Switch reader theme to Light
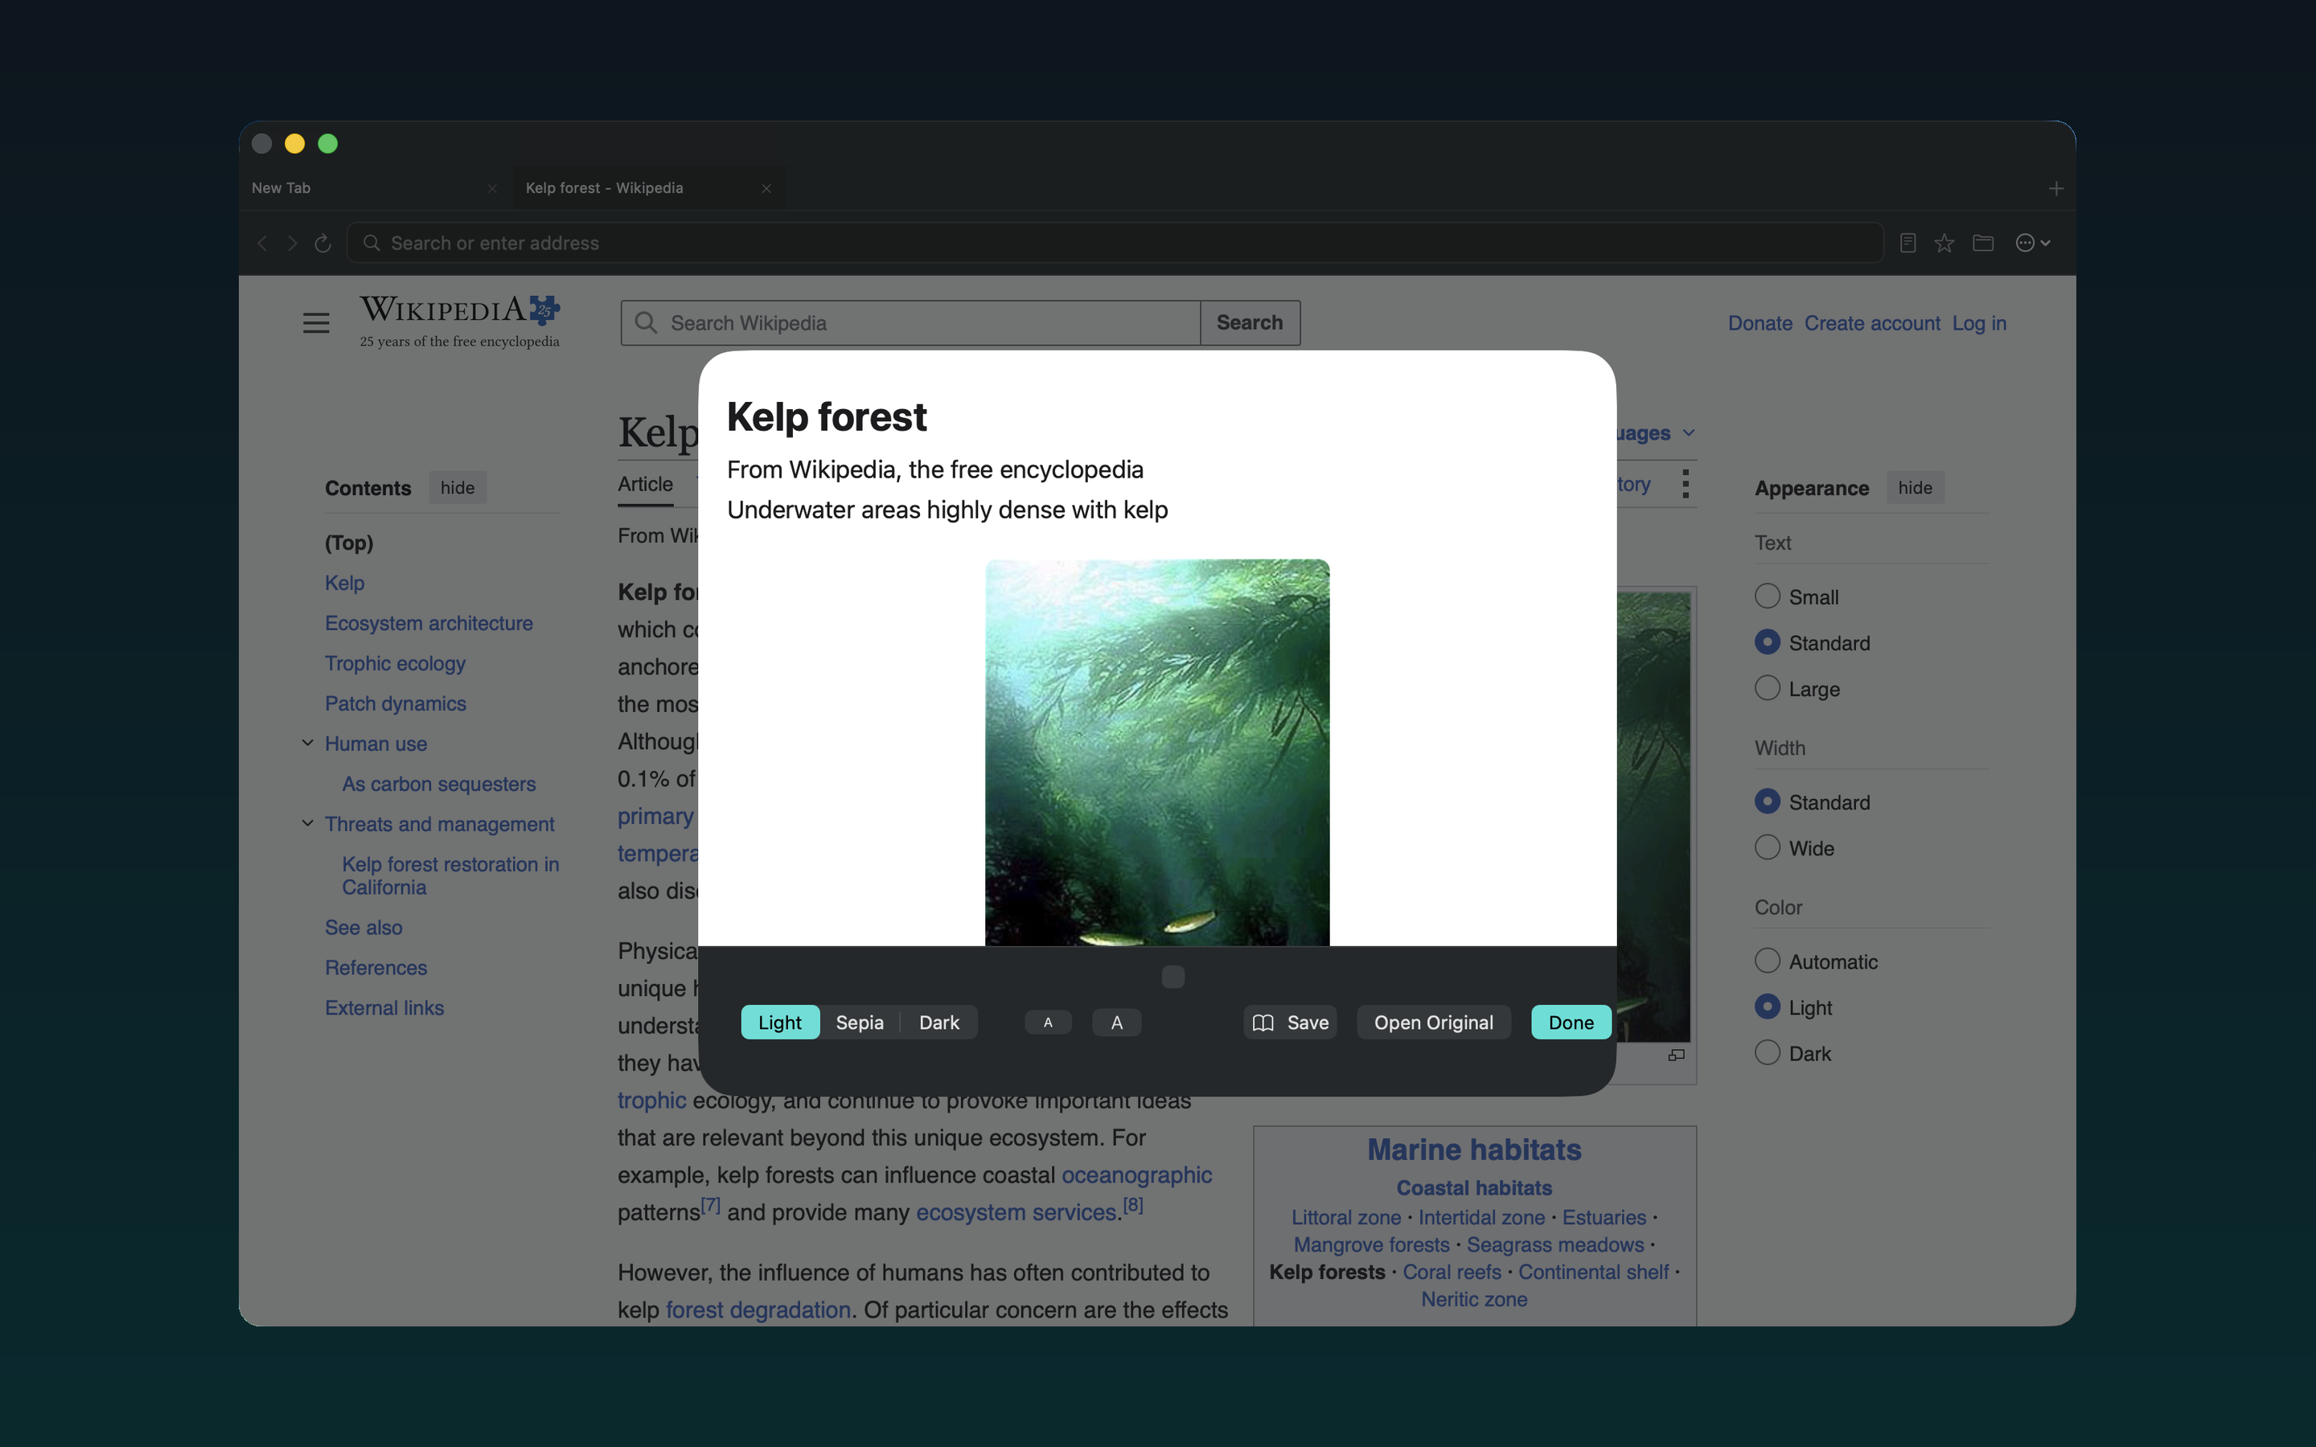Image resolution: width=2316 pixels, height=1447 pixels. tap(780, 1022)
